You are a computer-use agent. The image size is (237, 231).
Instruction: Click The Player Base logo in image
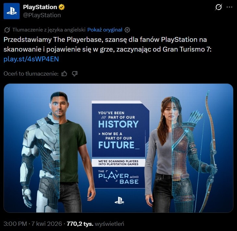point(118,177)
